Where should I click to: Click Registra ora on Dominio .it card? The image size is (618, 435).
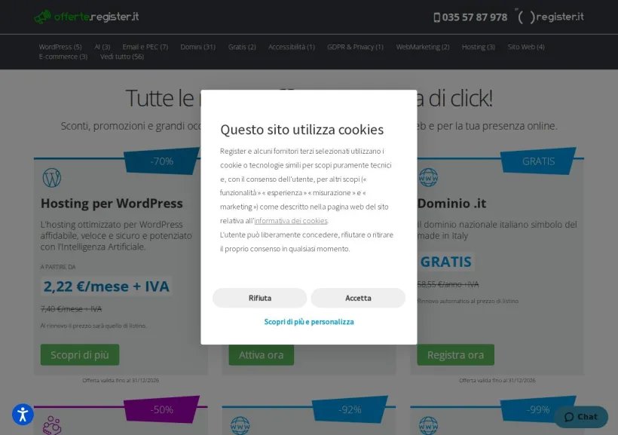pos(456,355)
